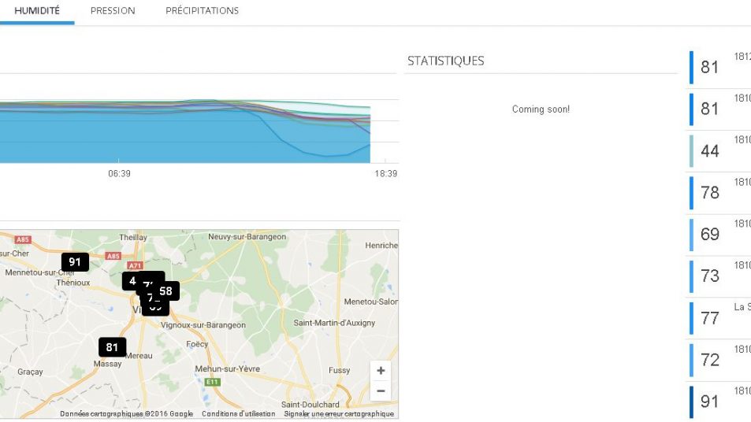Zoom in on the map

381,371
